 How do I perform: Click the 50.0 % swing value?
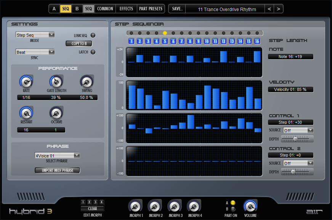click(x=87, y=97)
